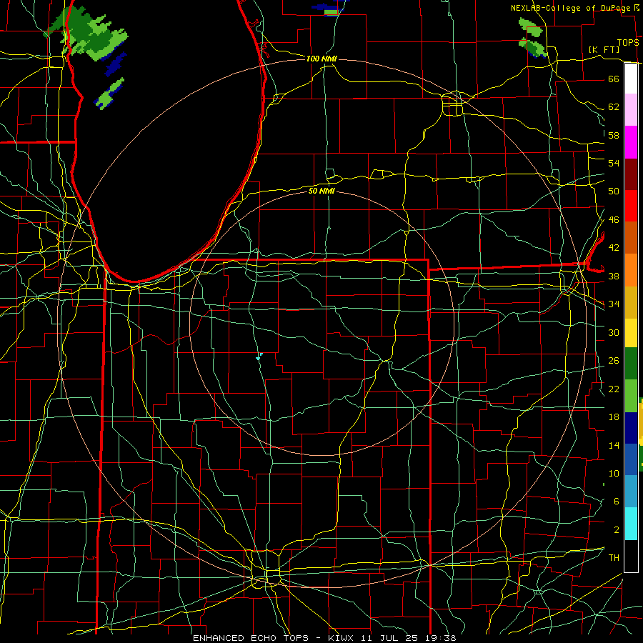Click the light green legend swatch
Screen dimensions: 643x643
[x=631, y=396]
